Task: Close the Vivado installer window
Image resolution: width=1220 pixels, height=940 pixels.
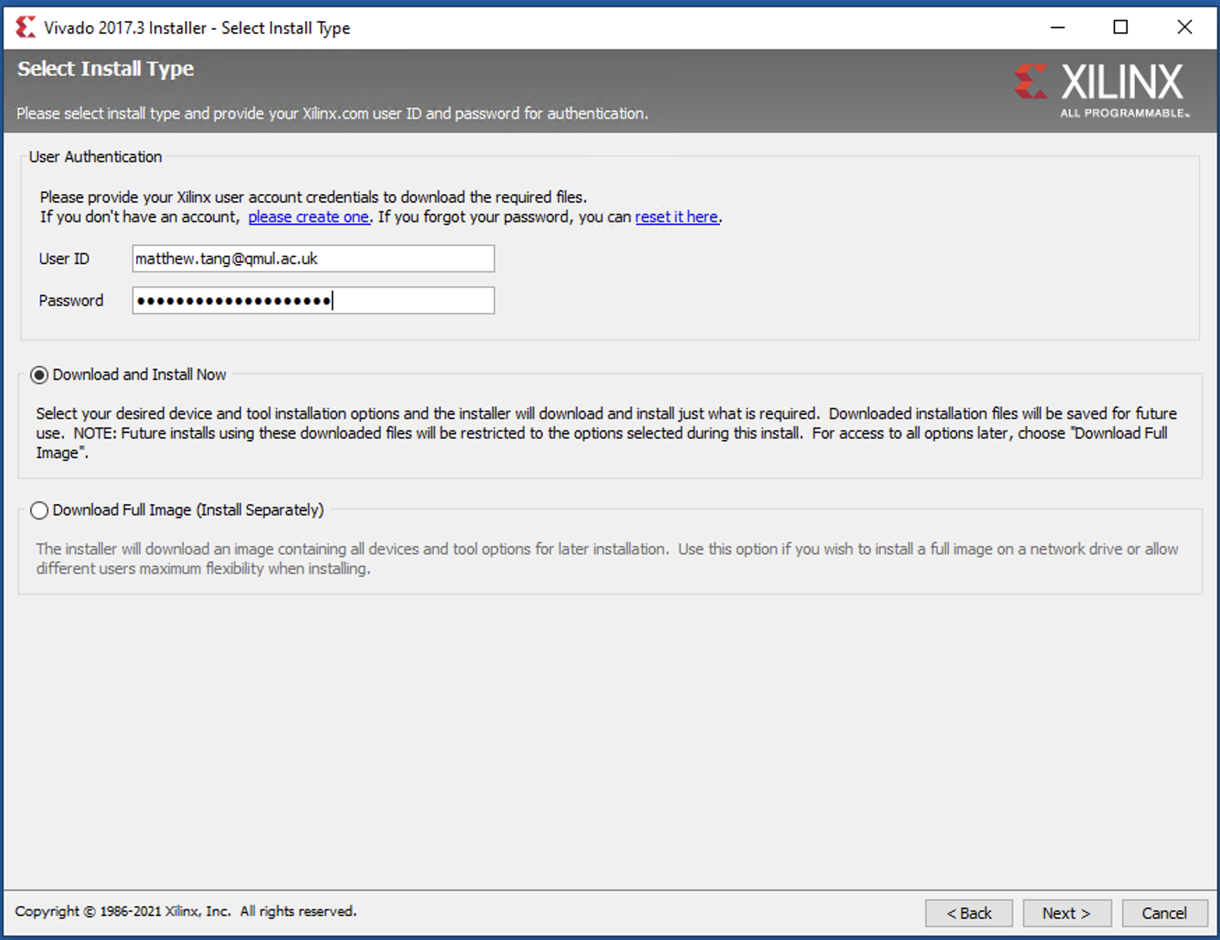Action: click(1184, 28)
